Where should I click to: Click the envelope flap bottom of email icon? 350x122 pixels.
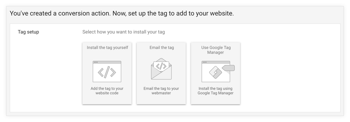pyautogui.click(x=161, y=75)
